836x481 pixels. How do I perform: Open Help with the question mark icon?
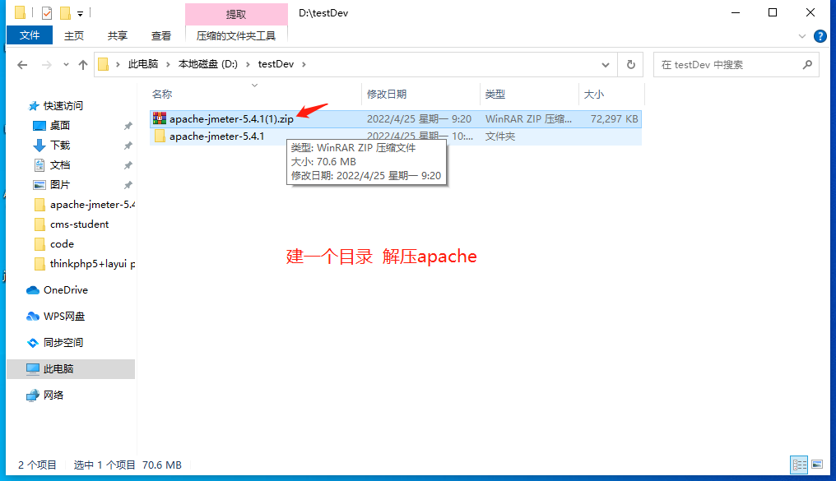(820, 36)
